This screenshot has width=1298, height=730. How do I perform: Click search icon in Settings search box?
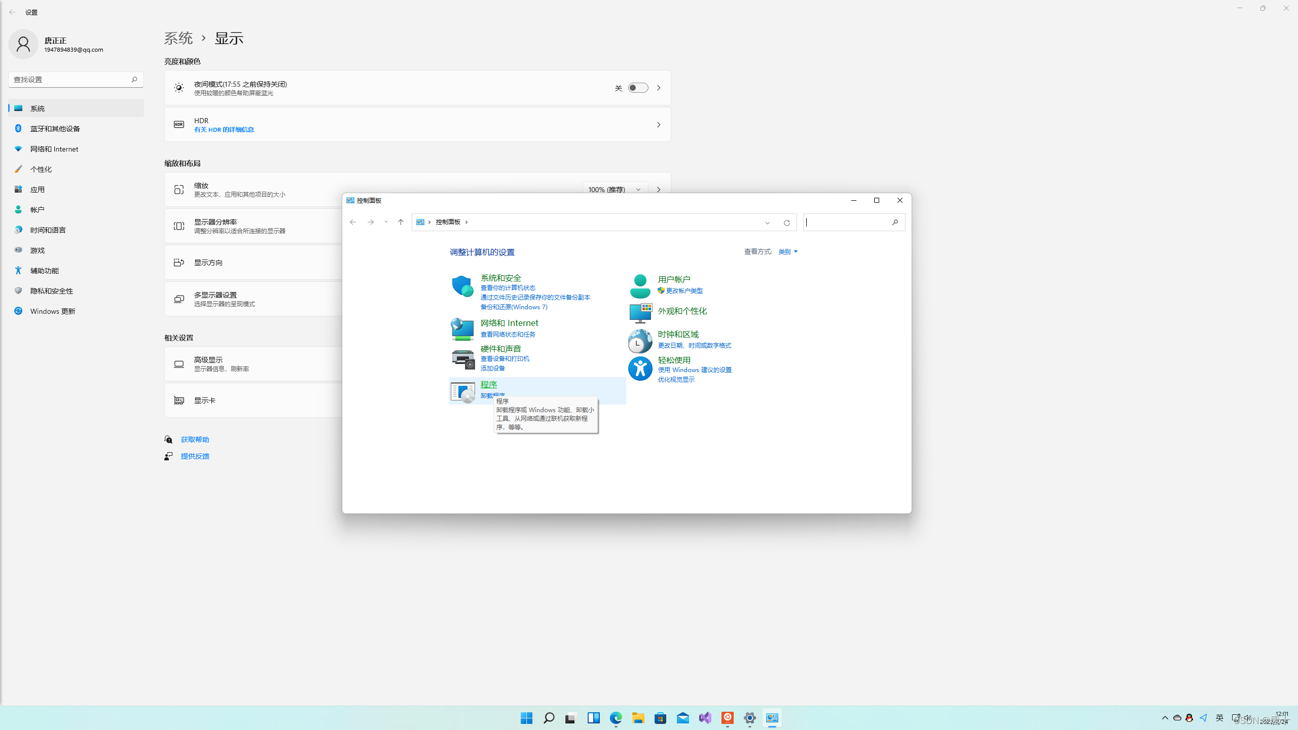point(134,80)
